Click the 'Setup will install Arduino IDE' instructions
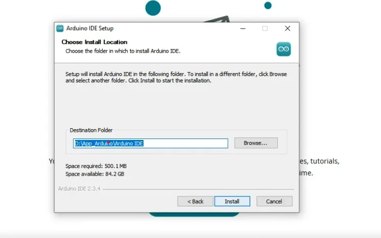 [176, 77]
